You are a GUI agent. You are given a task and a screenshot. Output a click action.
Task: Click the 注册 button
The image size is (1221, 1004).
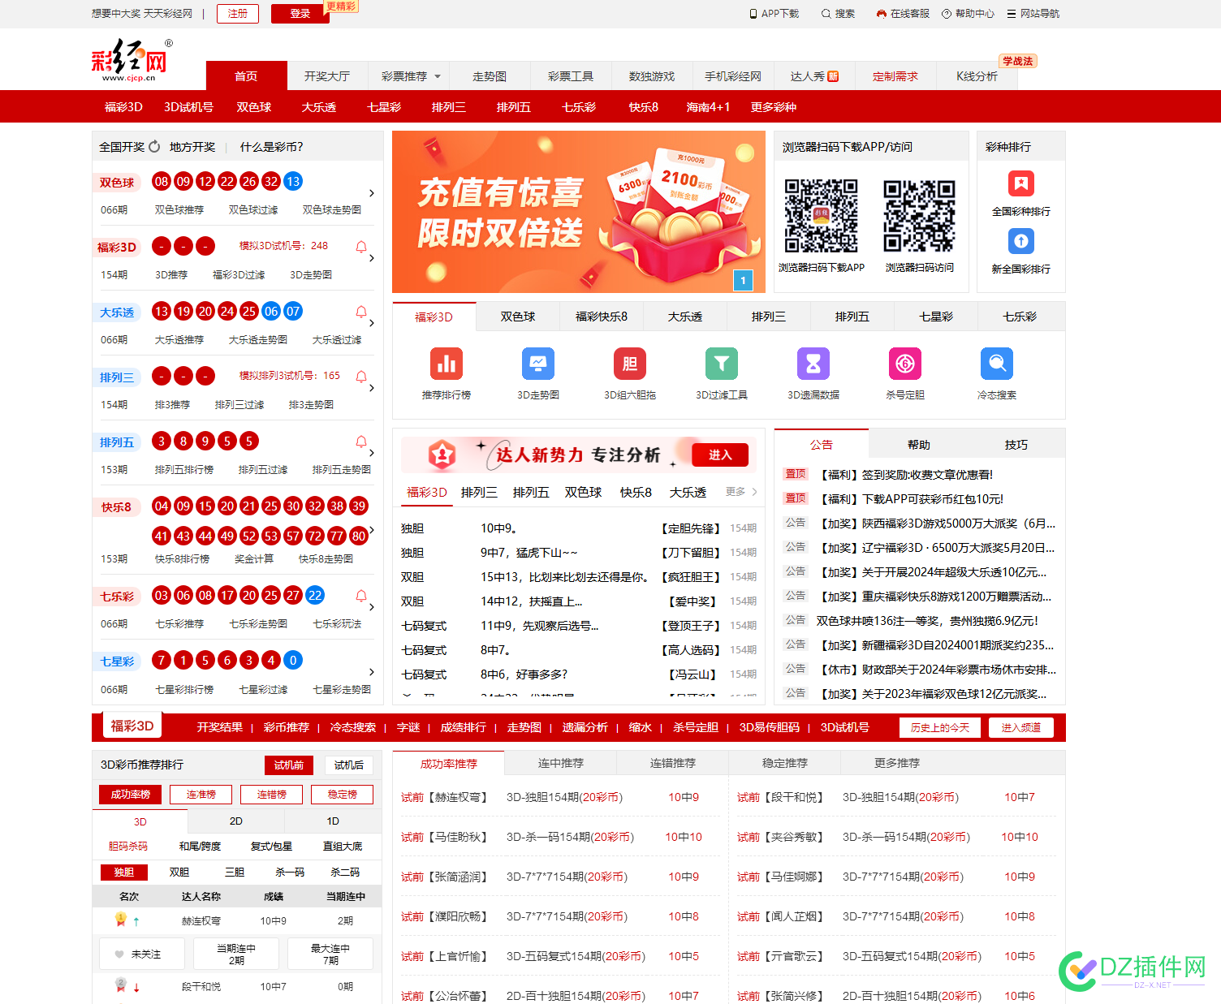pyautogui.click(x=238, y=14)
